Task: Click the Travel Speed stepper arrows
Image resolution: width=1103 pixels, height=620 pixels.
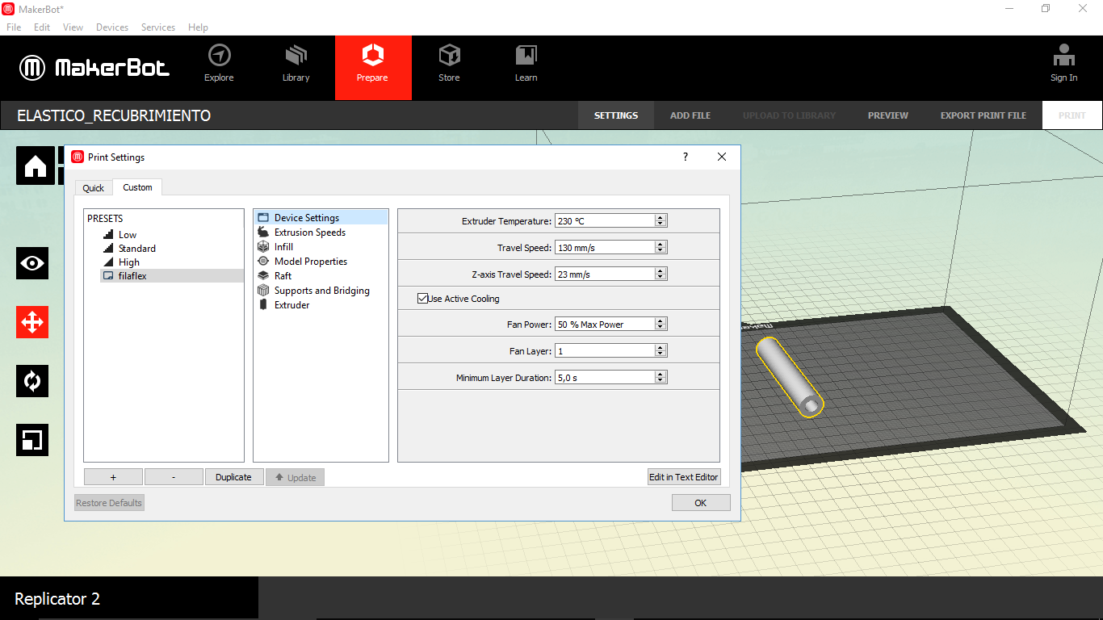Action: 661,247
